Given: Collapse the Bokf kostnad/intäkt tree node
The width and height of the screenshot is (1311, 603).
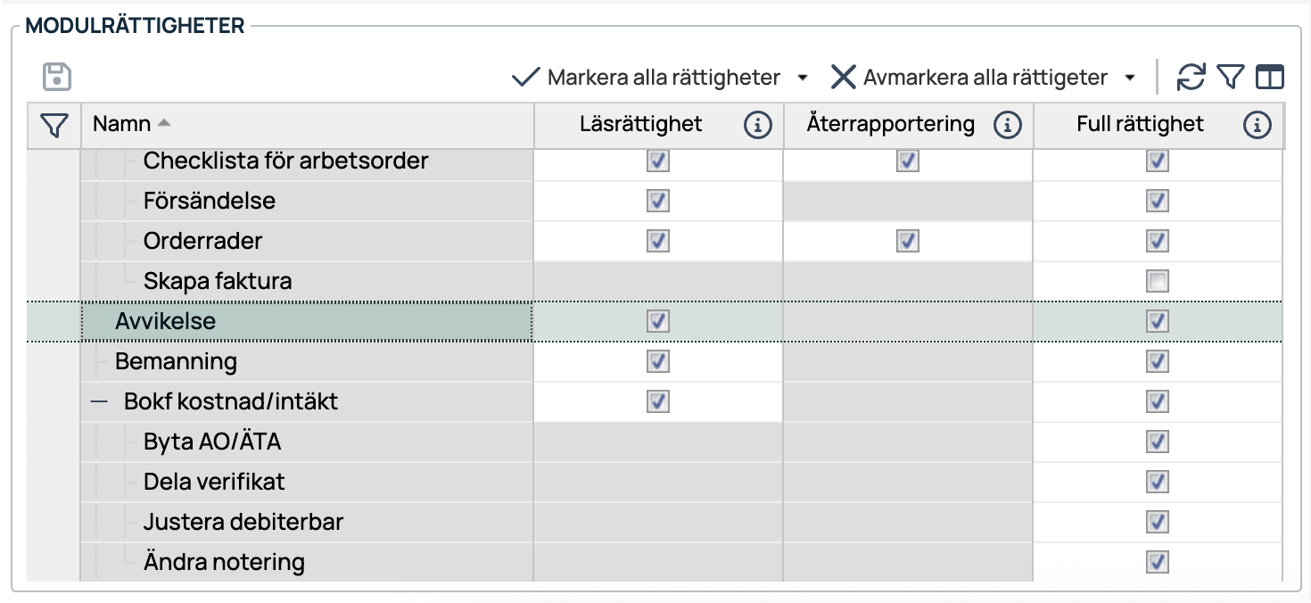Looking at the screenshot, I should 99,402.
